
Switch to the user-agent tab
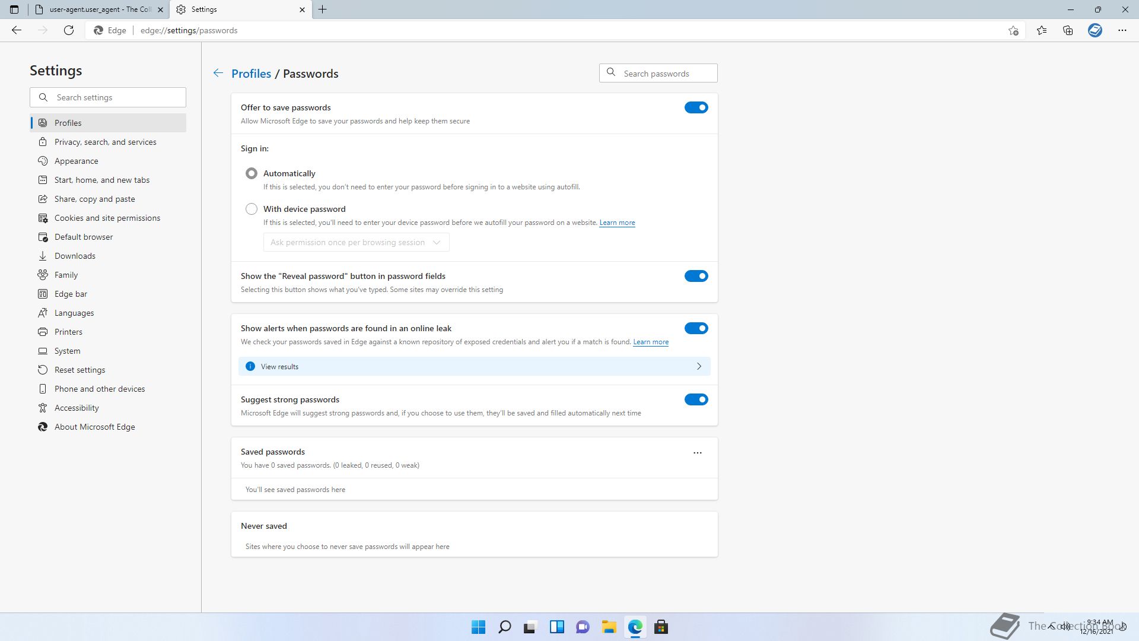click(98, 9)
